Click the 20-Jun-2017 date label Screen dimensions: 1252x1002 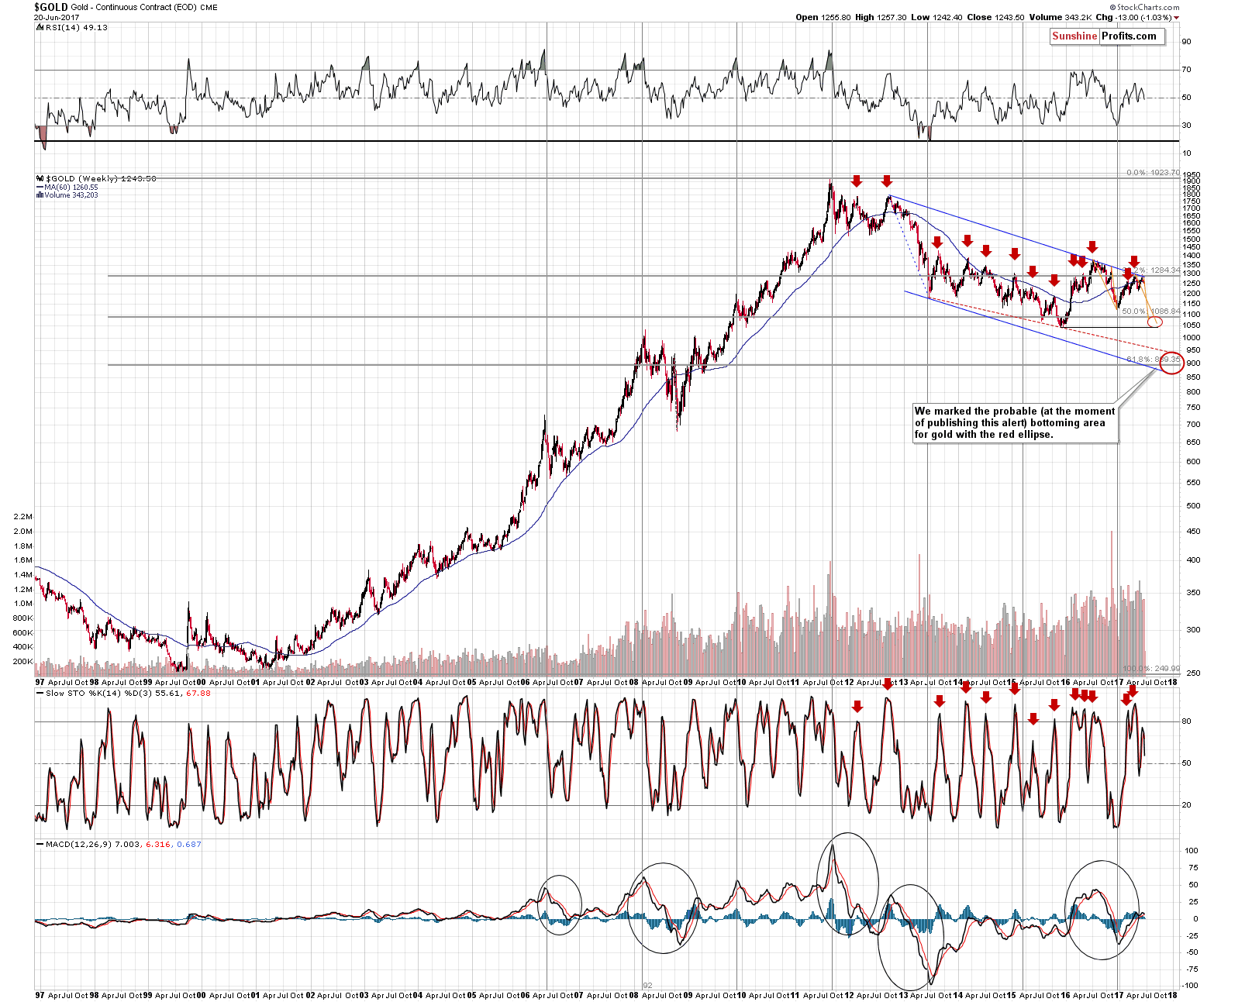[55, 17]
